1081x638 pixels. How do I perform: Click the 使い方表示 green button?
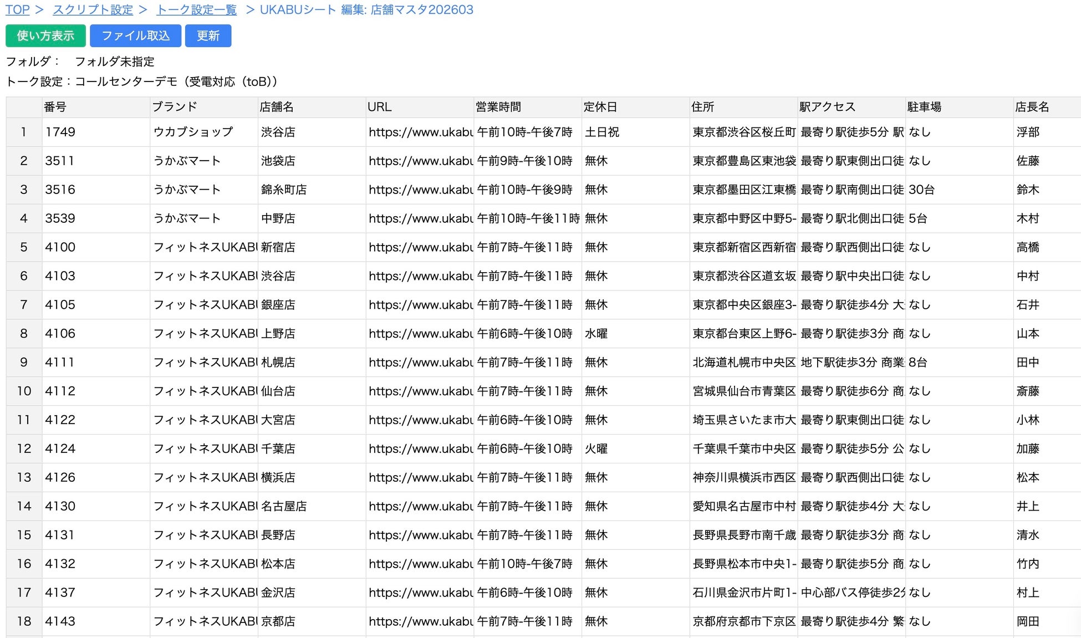[x=45, y=36]
